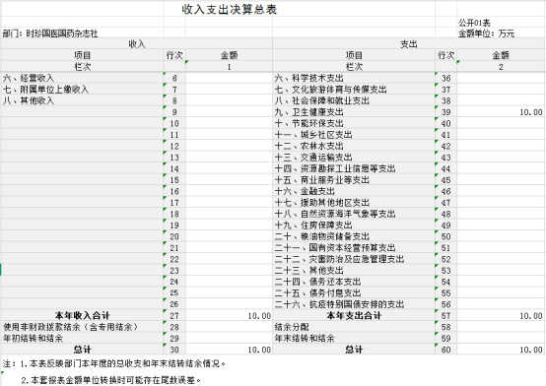Select 九、卫生健康支出 cell
The height and width of the screenshot is (386, 546).
tap(354, 112)
